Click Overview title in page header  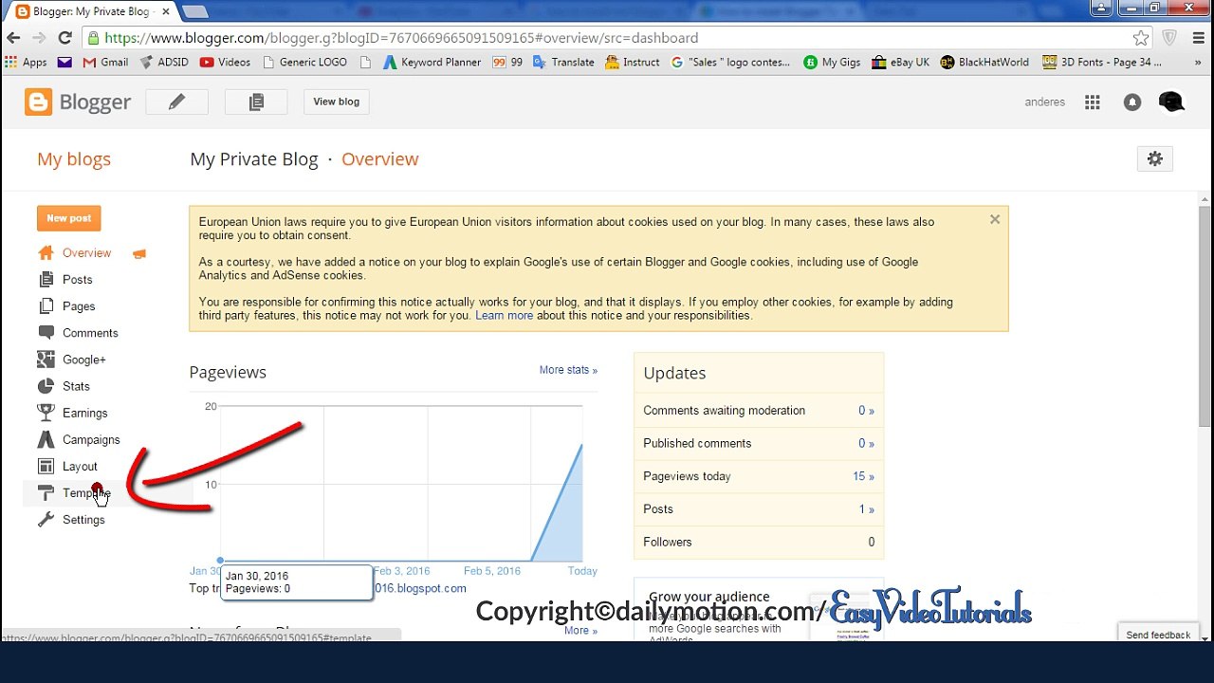(379, 159)
